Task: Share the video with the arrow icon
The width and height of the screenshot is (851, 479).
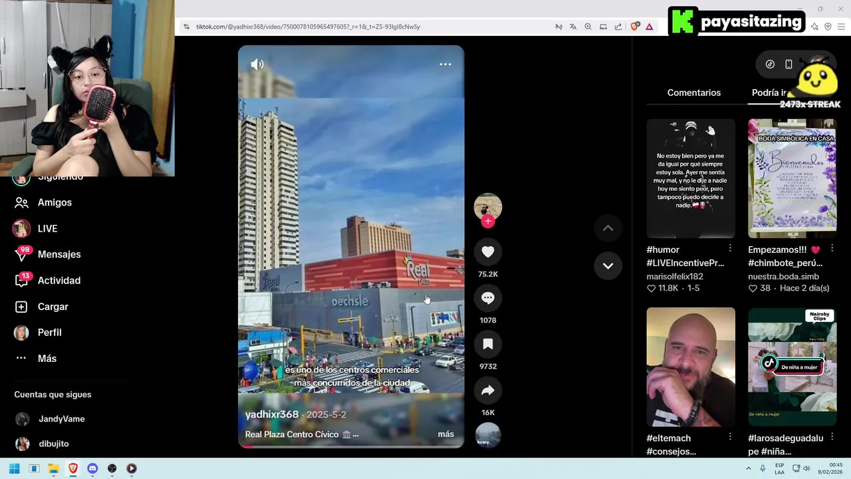Action: coord(488,391)
